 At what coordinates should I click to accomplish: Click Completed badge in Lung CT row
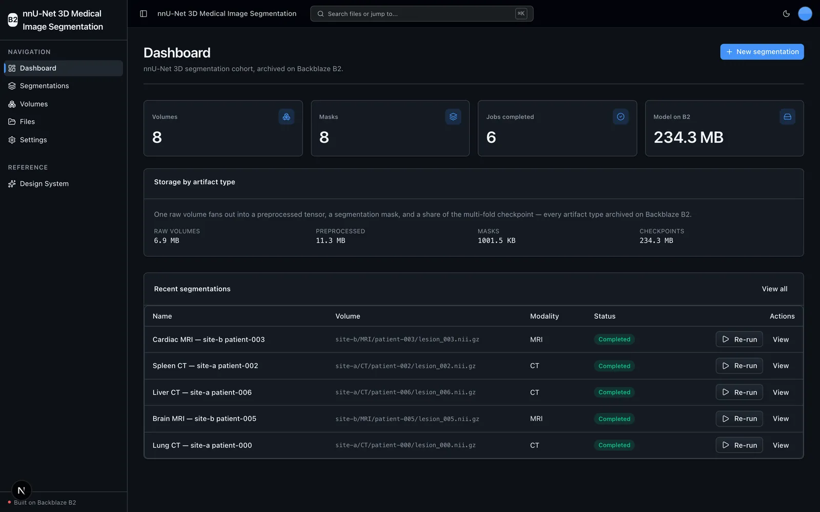614,445
